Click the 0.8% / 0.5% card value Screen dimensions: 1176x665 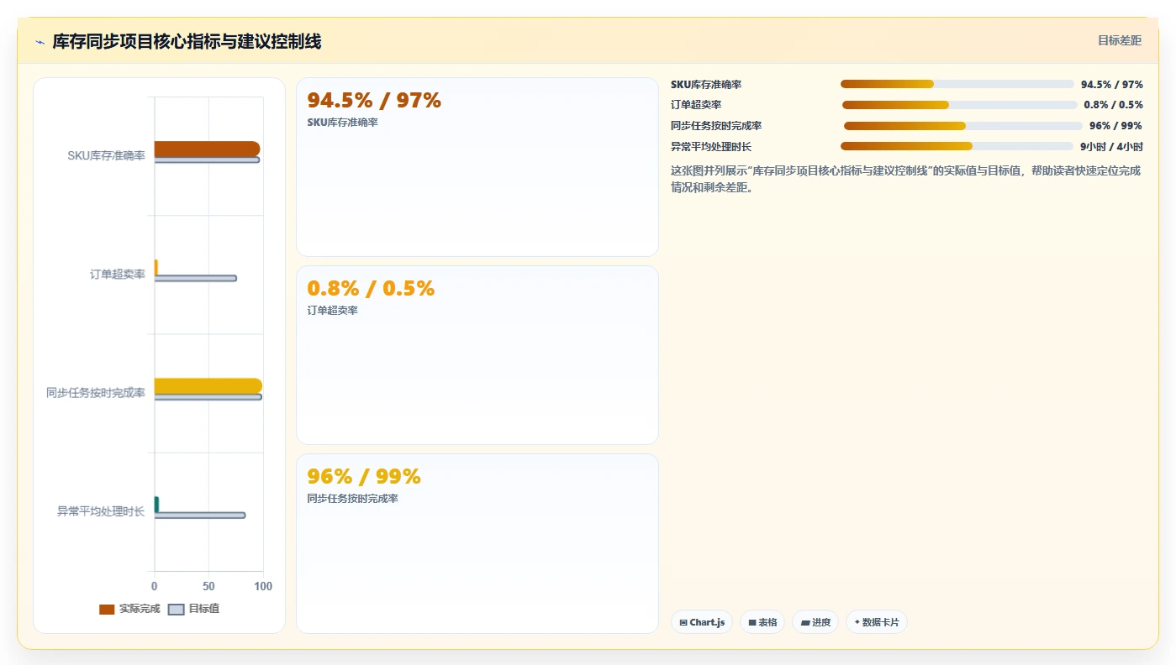click(371, 288)
